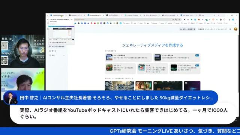Close the Generate Media browser tab
240x135 pixels.
point(103,15)
